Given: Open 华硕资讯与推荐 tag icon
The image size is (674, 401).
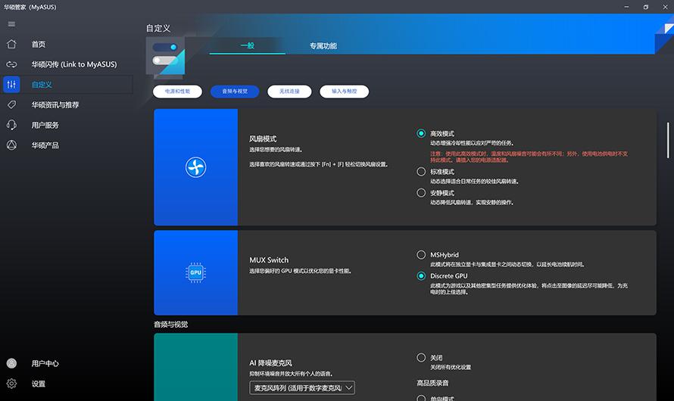Looking at the screenshot, I should pyautogui.click(x=11, y=104).
